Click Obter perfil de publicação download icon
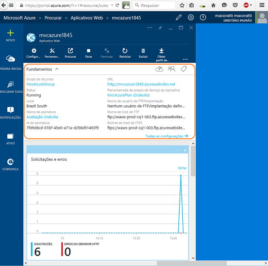This screenshot has height=266, width=268. point(161,51)
